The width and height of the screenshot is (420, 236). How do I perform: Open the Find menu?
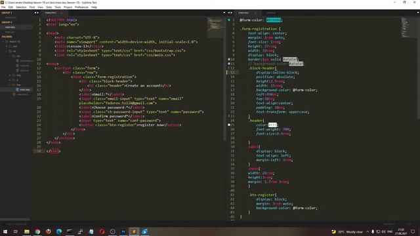pos(32,7)
